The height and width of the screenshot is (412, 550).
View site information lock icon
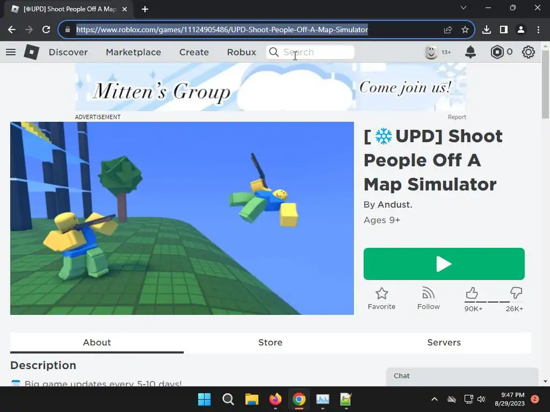point(67,30)
